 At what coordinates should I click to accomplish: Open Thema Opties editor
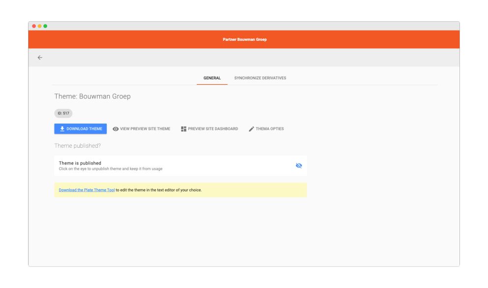tap(266, 128)
